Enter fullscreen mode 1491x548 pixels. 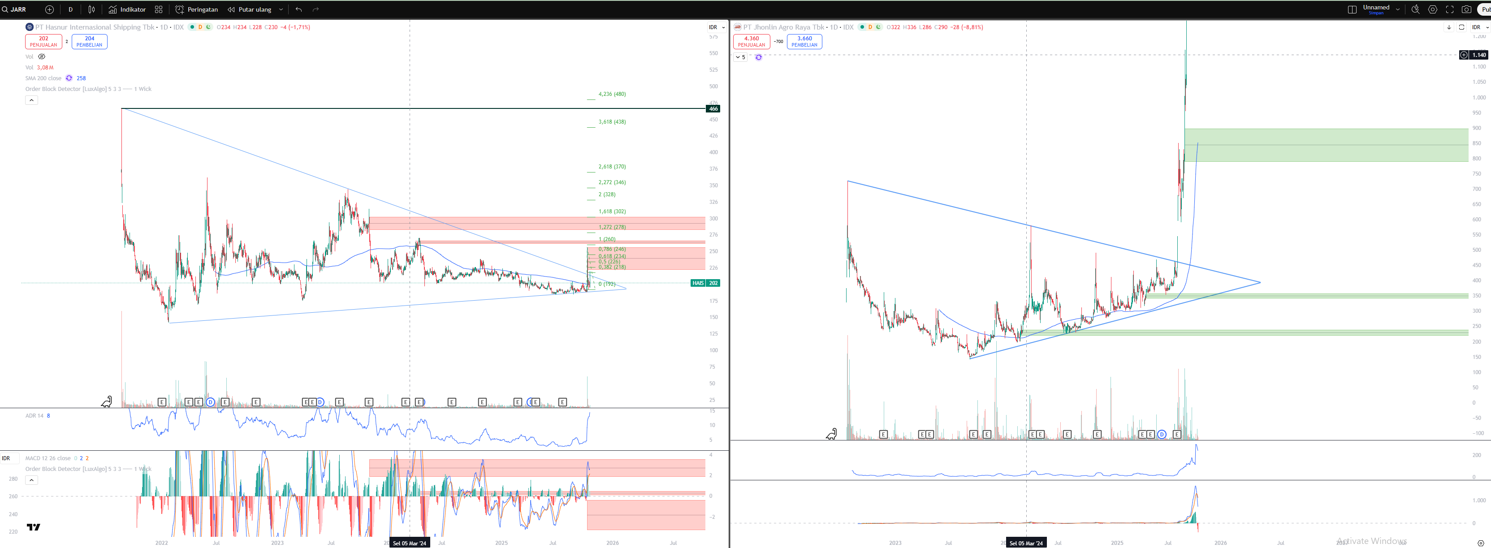click(1449, 9)
